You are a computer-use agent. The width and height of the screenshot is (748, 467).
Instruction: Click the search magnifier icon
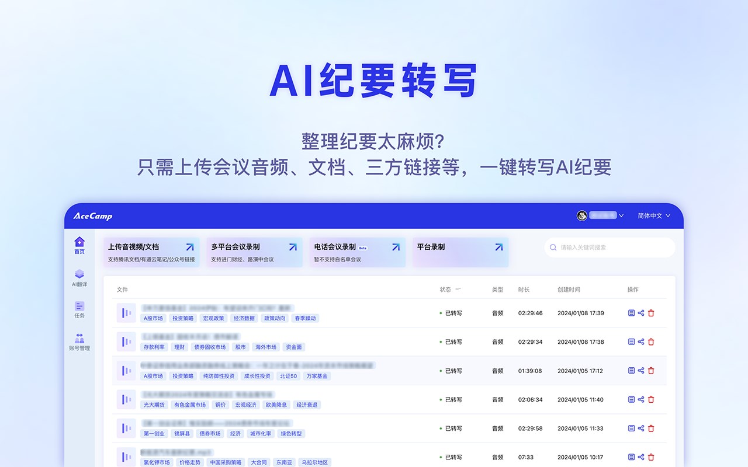point(553,248)
